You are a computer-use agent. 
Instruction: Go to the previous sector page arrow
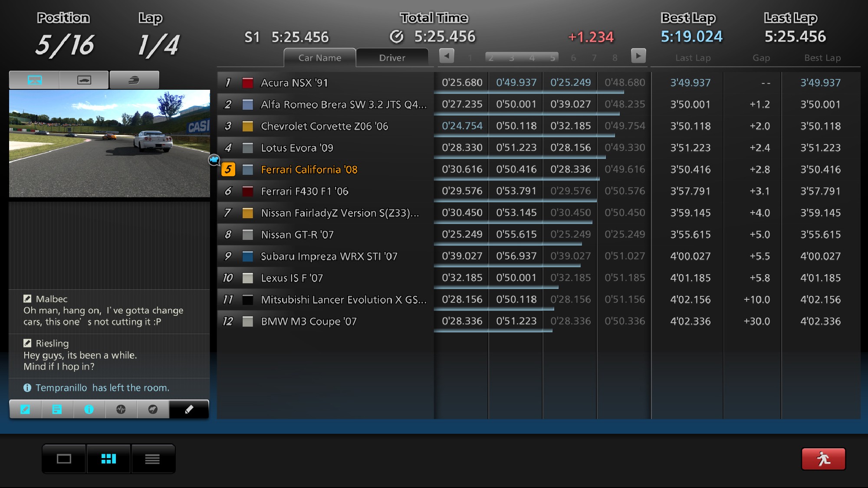pyautogui.click(x=447, y=56)
